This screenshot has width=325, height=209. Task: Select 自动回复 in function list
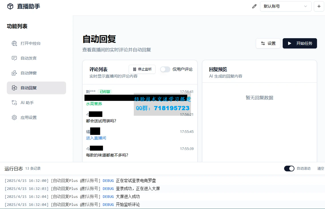(x=37, y=88)
